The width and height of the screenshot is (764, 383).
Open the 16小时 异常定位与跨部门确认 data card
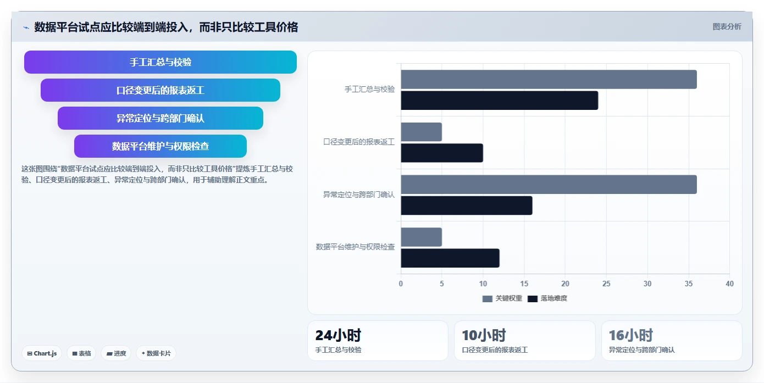672,341
